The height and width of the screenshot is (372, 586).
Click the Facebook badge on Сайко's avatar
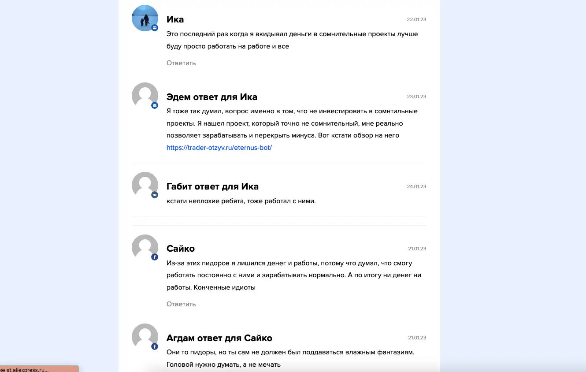[155, 257]
